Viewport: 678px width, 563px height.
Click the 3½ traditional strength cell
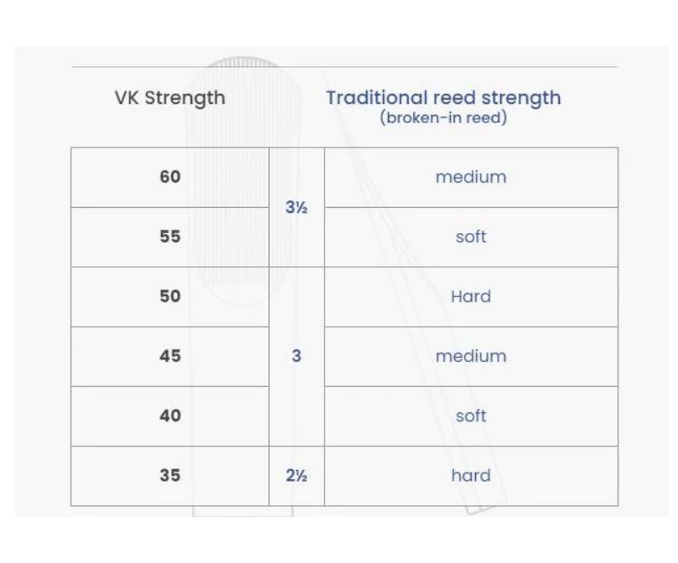coord(296,208)
